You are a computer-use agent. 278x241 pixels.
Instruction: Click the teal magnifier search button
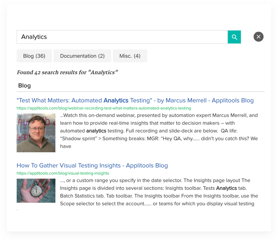[234, 37]
